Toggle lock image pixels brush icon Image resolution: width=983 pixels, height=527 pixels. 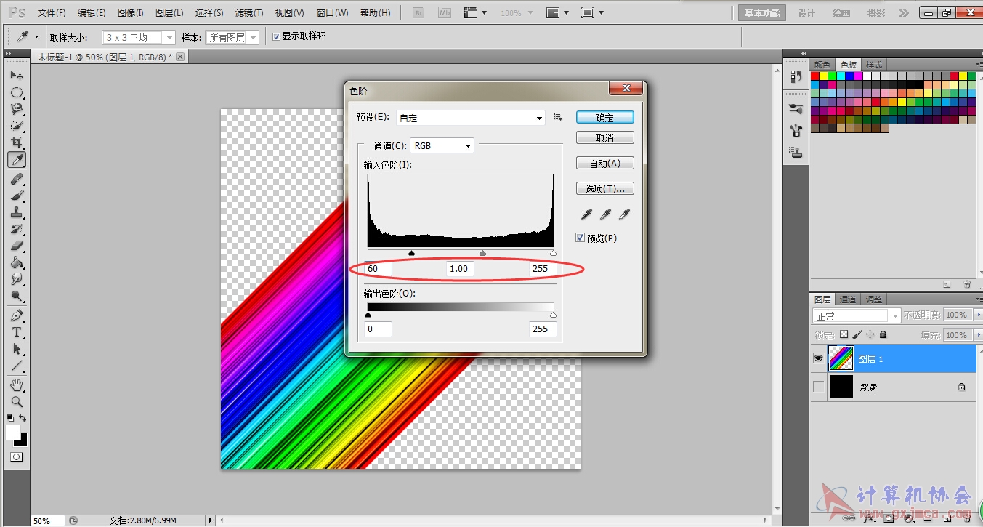pos(857,335)
